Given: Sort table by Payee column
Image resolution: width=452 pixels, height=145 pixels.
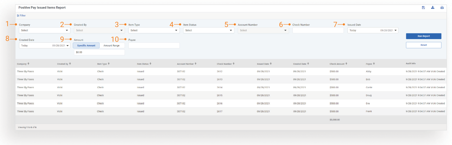Looking at the screenshot, I should (370, 64).
